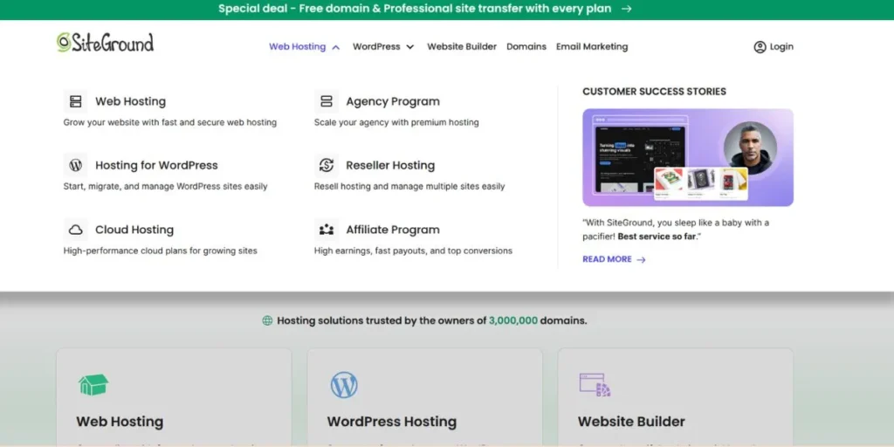Open Website Builder in navigation bar
Viewport: 894px width, 447px height.
click(x=461, y=47)
